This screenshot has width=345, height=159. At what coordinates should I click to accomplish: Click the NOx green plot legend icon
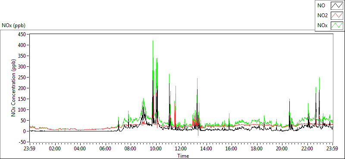[337, 25]
